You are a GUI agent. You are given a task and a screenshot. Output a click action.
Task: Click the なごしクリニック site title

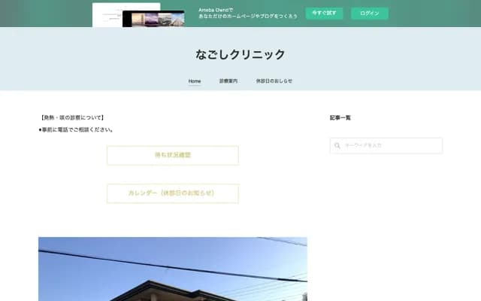240,55
